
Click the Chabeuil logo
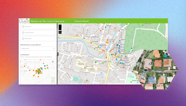coord(24,21)
